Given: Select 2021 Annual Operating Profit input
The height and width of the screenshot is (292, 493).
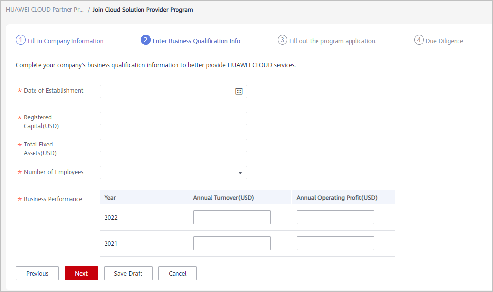Looking at the screenshot, I should (x=335, y=243).
